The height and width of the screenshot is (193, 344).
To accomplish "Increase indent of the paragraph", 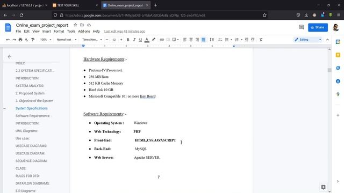I will click(x=253, y=40).
